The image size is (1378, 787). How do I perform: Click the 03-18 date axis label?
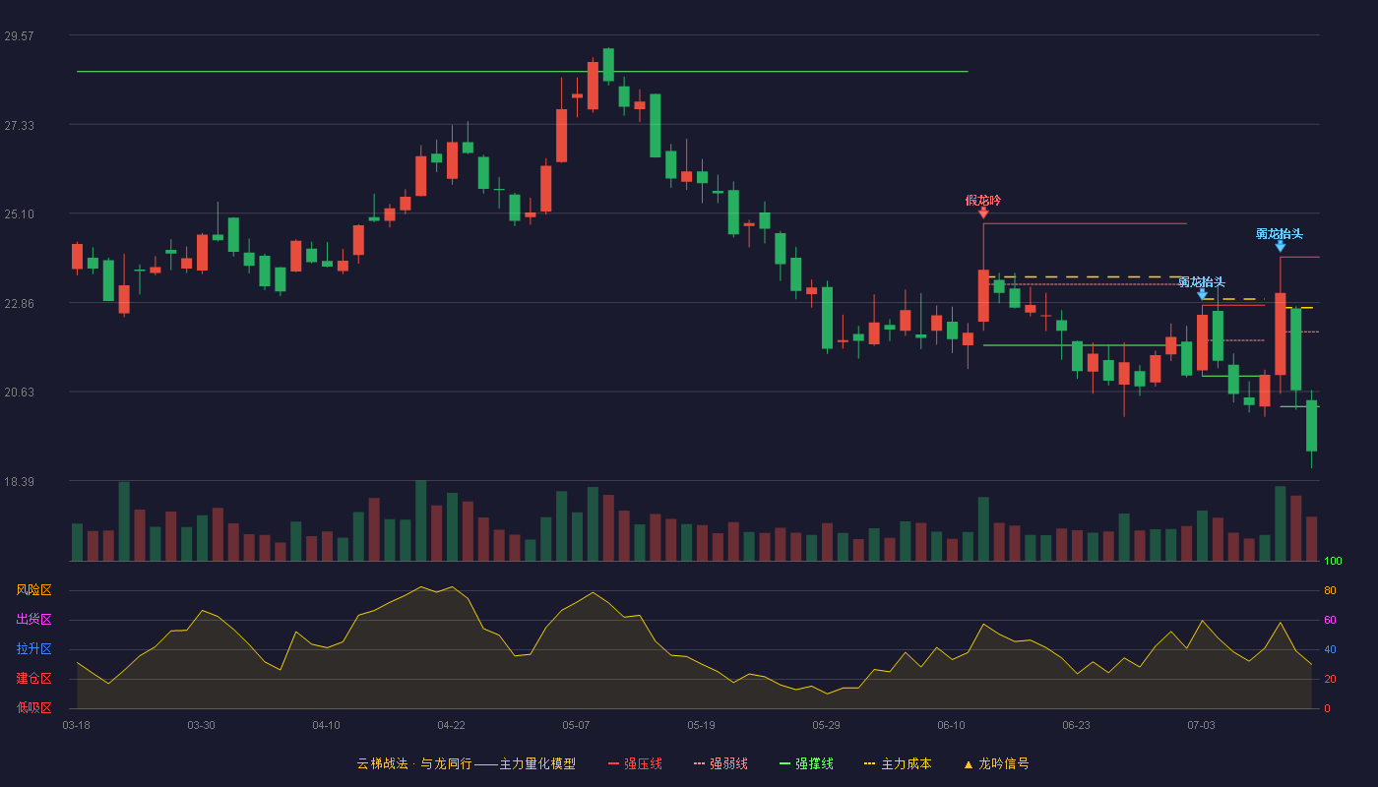(77, 725)
